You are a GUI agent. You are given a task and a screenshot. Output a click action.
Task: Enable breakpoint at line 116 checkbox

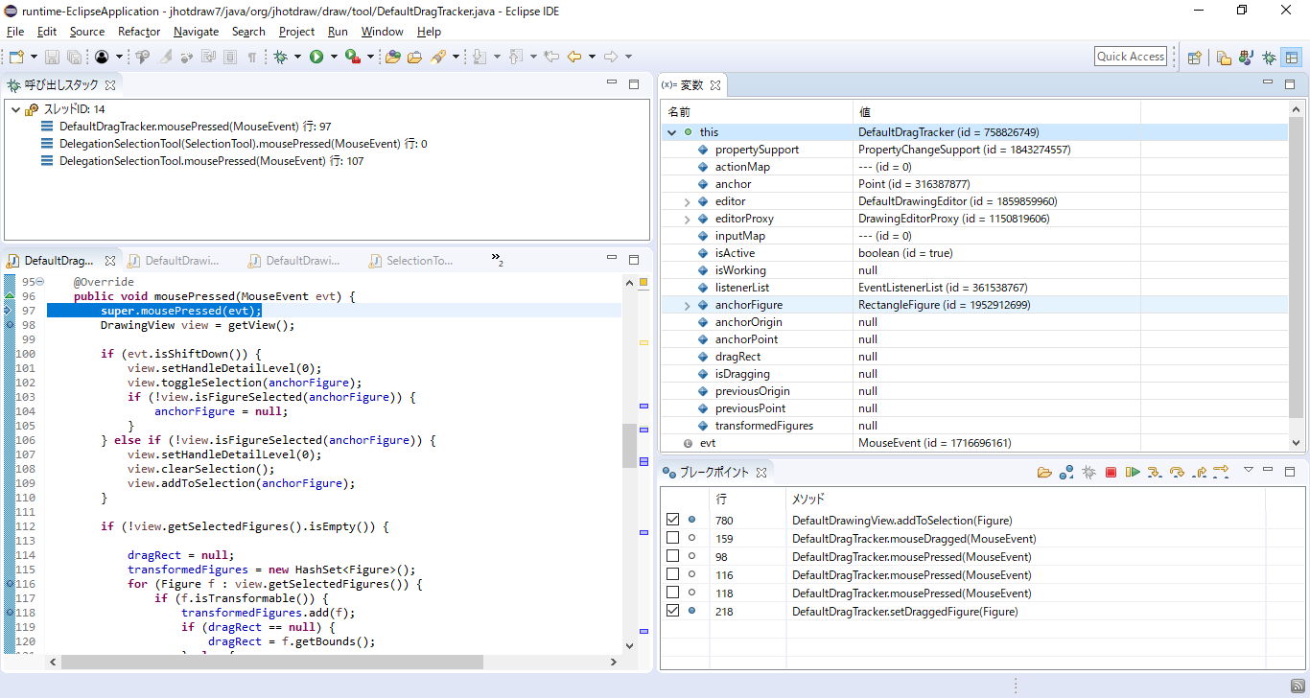tap(672, 574)
